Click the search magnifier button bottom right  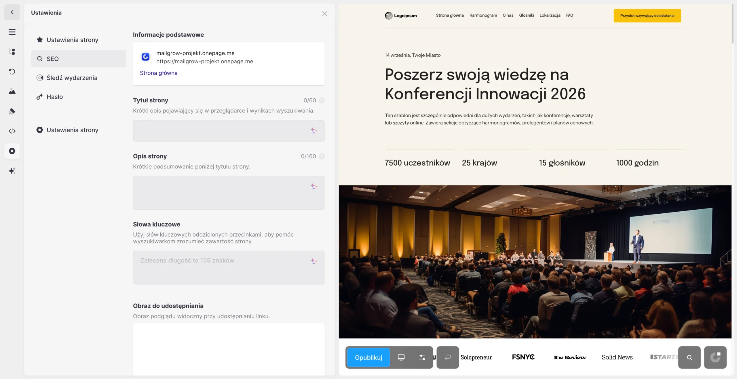tap(689, 357)
